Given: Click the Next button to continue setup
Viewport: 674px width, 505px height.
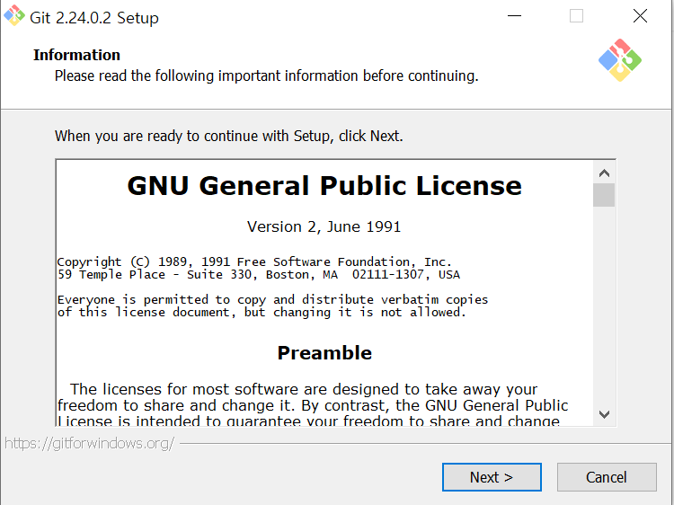Looking at the screenshot, I should pos(492,477).
